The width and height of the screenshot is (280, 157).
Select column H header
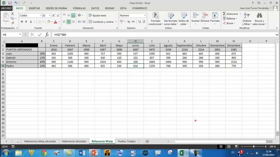(135, 41)
